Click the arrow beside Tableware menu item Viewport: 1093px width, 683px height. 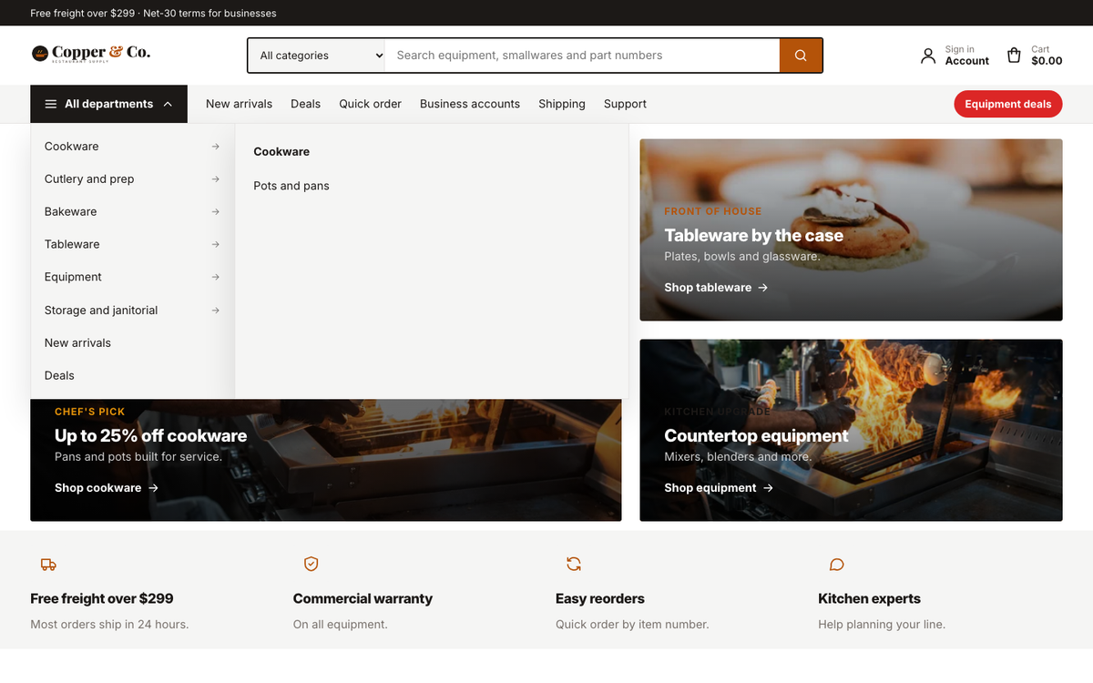coord(215,245)
